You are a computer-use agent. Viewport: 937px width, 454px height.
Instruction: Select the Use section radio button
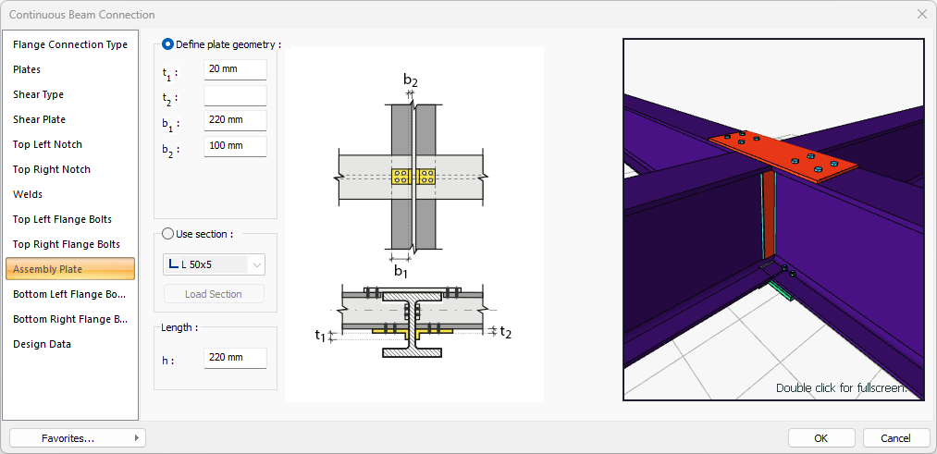(168, 234)
